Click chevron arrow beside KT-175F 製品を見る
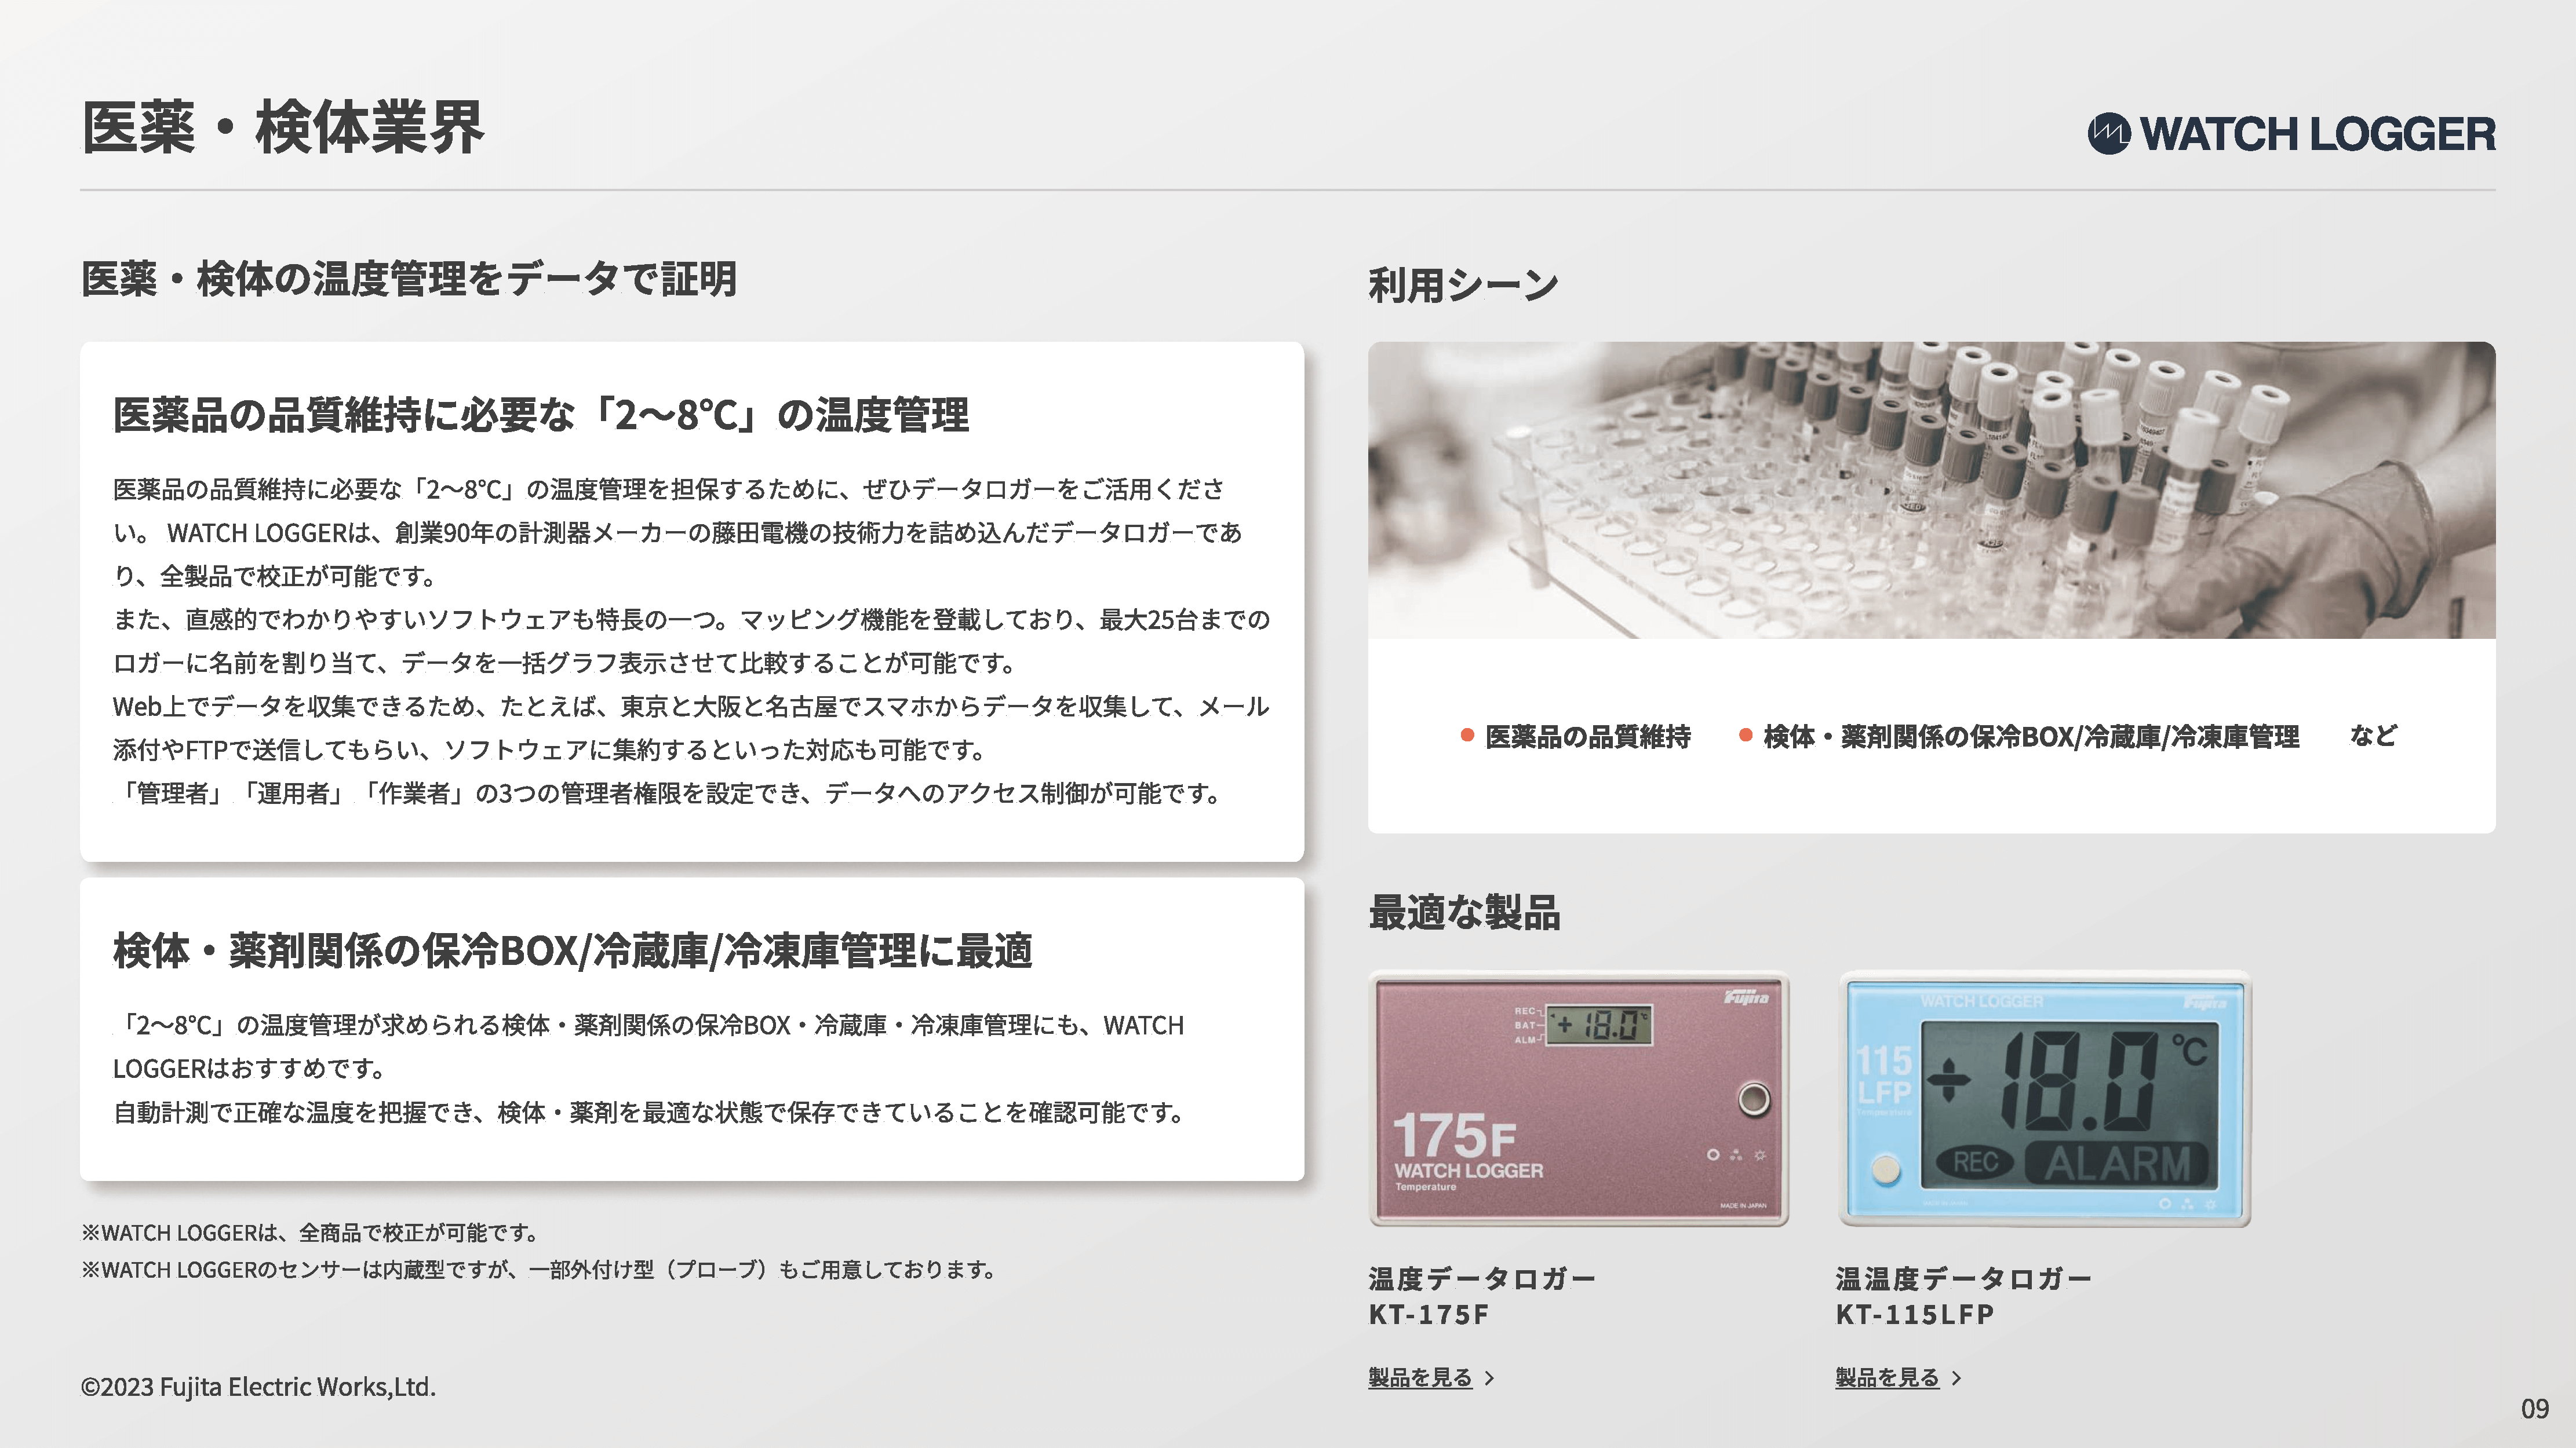 pyautogui.click(x=1489, y=1378)
